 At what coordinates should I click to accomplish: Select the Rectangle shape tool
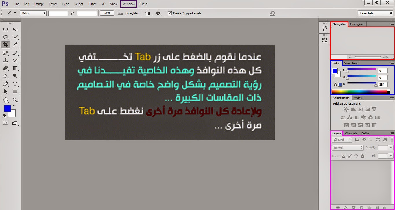[x=15, y=92]
